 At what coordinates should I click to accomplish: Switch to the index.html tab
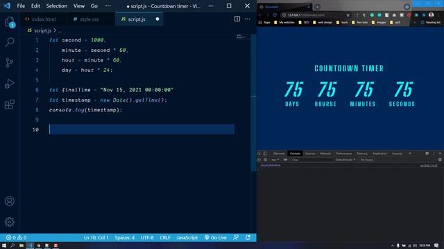pyautogui.click(x=43, y=19)
